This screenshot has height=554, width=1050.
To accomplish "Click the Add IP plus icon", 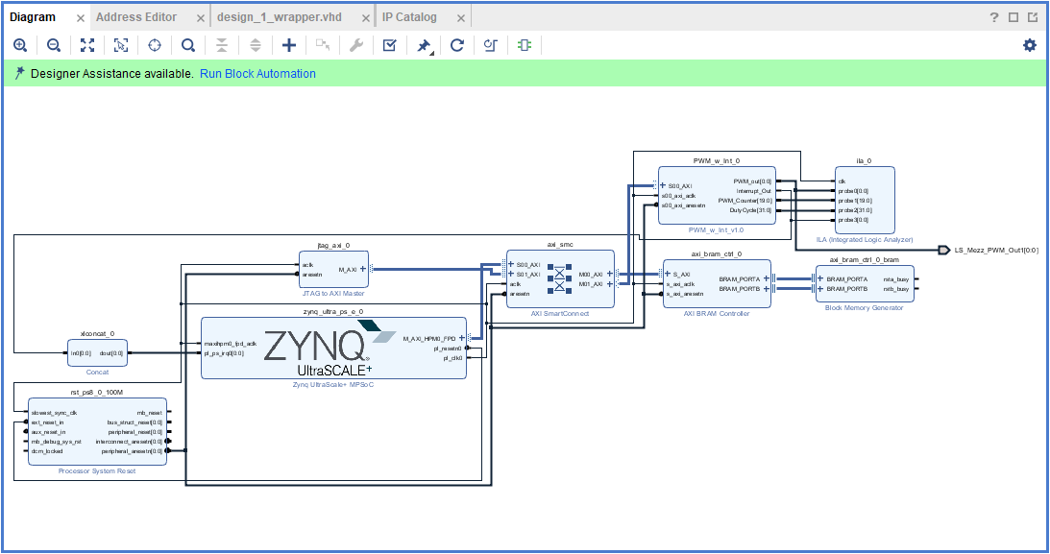I will point(288,45).
